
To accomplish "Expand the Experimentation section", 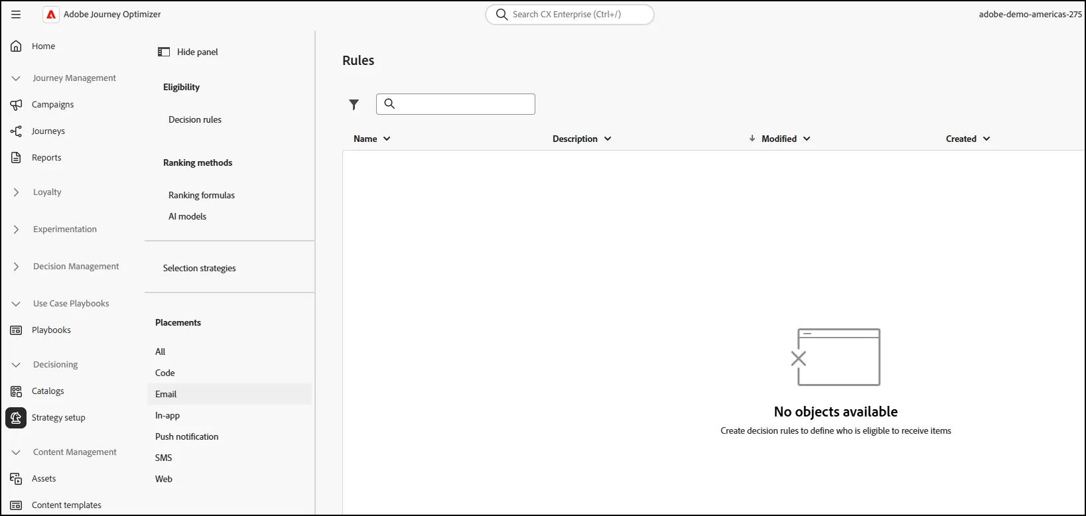I will click(16, 229).
